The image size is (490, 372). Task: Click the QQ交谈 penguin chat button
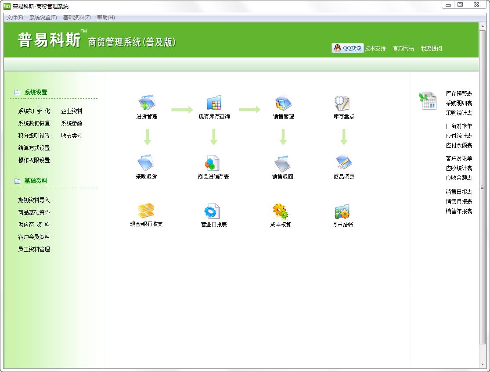pyautogui.click(x=347, y=48)
